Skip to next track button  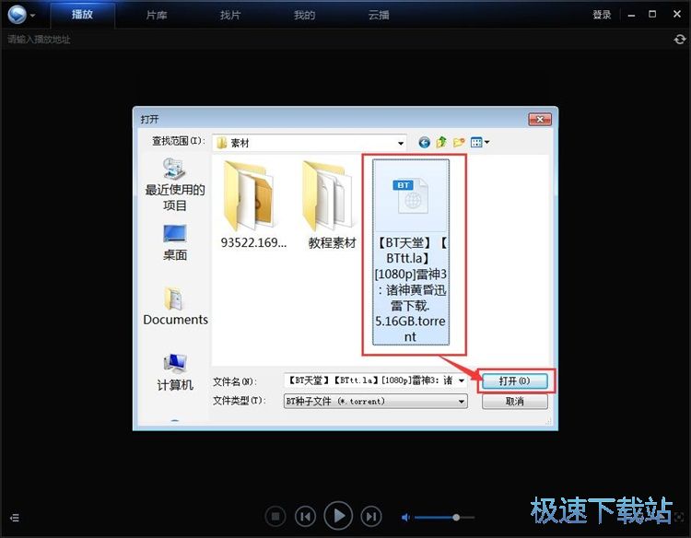click(x=370, y=517)
